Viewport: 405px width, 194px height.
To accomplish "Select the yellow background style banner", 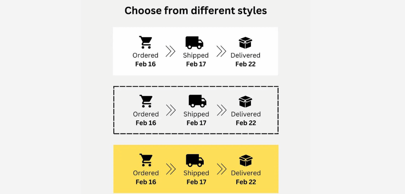I will click(x=196, y=169).
